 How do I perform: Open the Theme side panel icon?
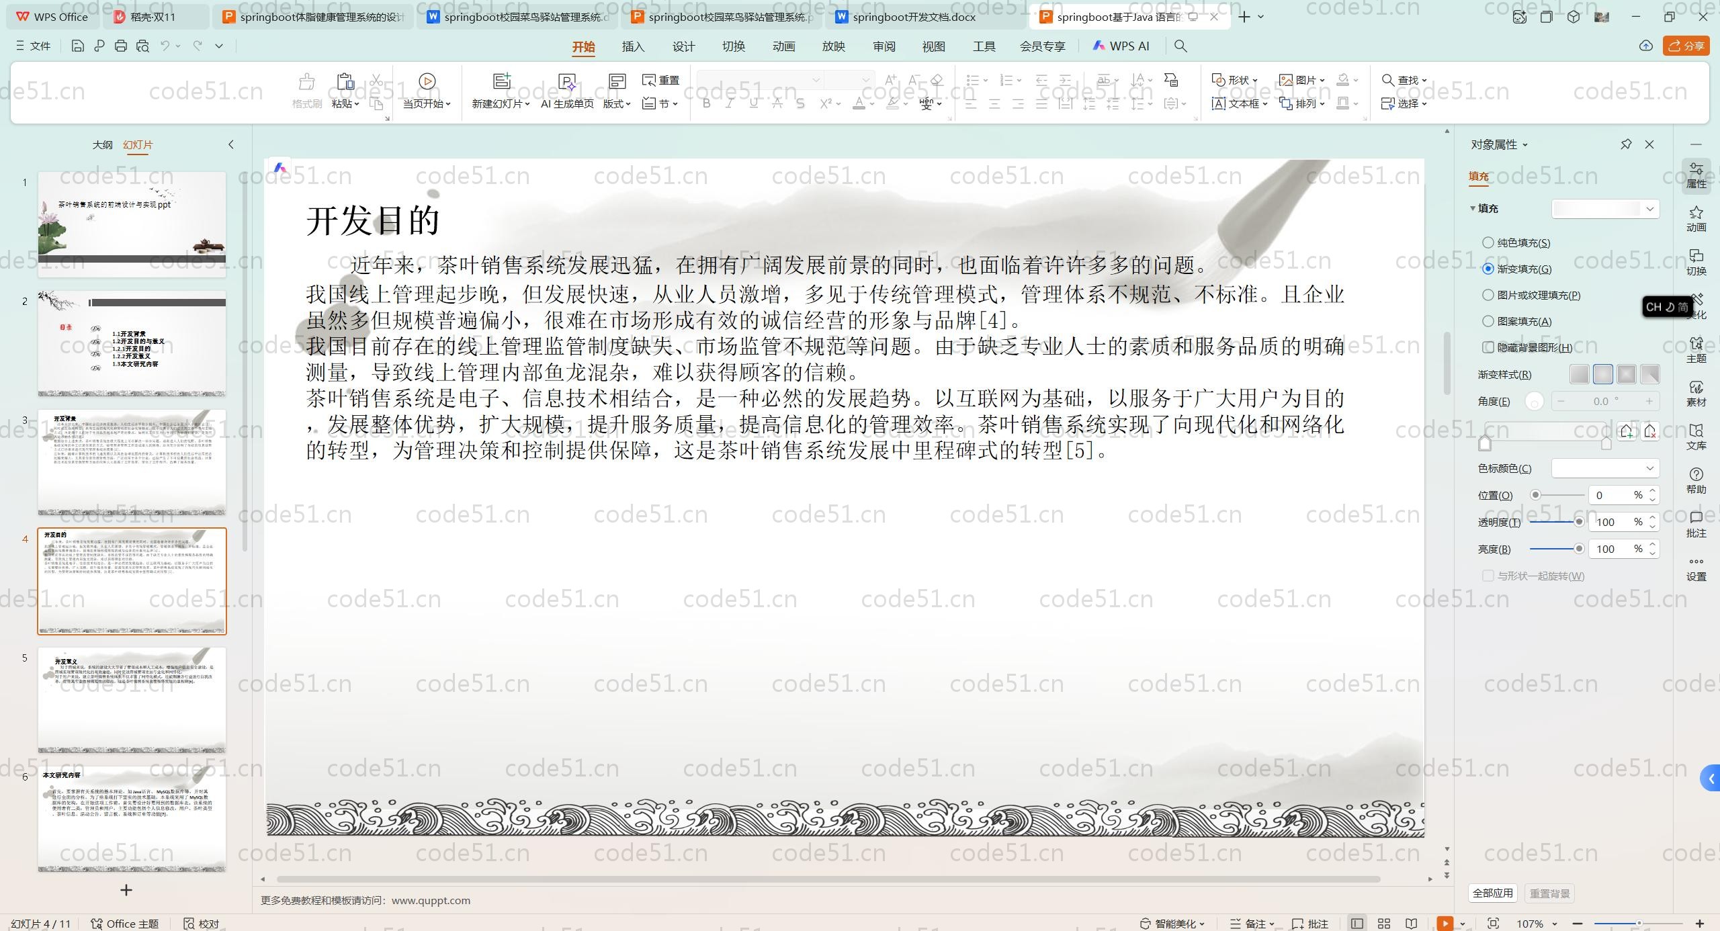1696,349
